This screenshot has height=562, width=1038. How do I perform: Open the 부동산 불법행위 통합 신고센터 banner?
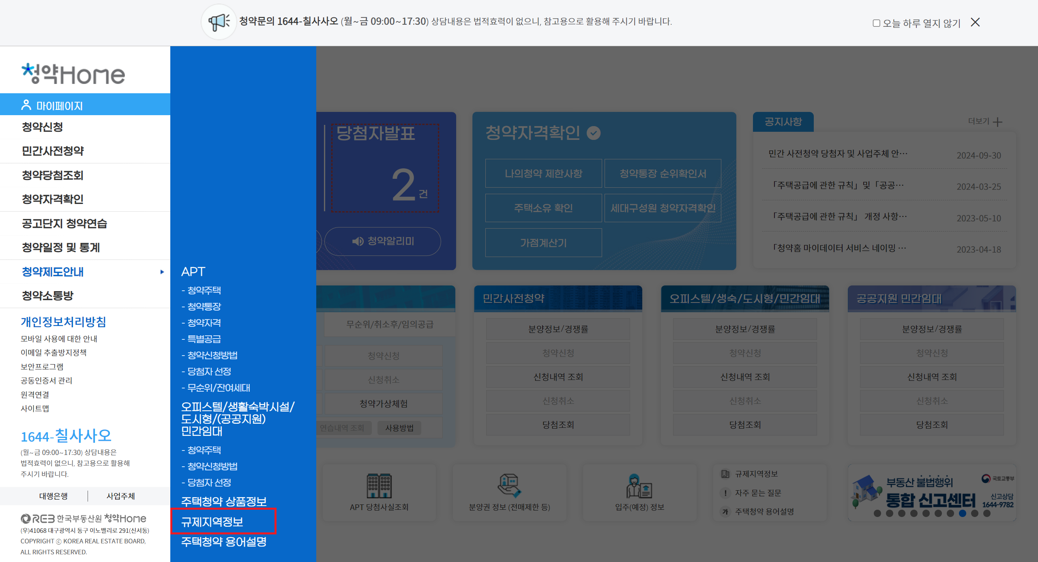pos(931,492)
